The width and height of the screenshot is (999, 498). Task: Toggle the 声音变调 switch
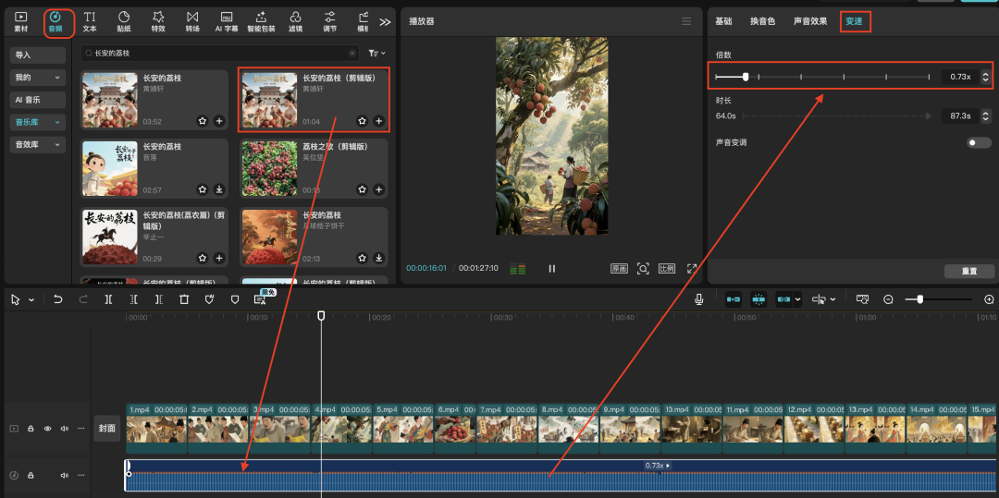[x=979, y=143]
